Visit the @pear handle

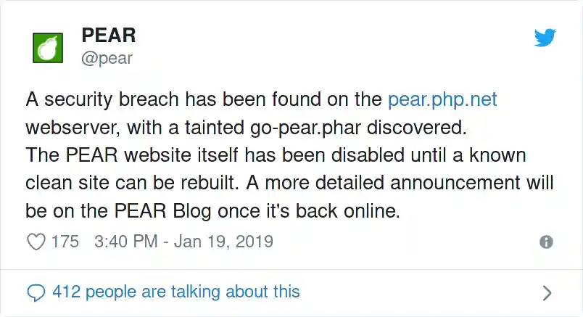[107, 58]
